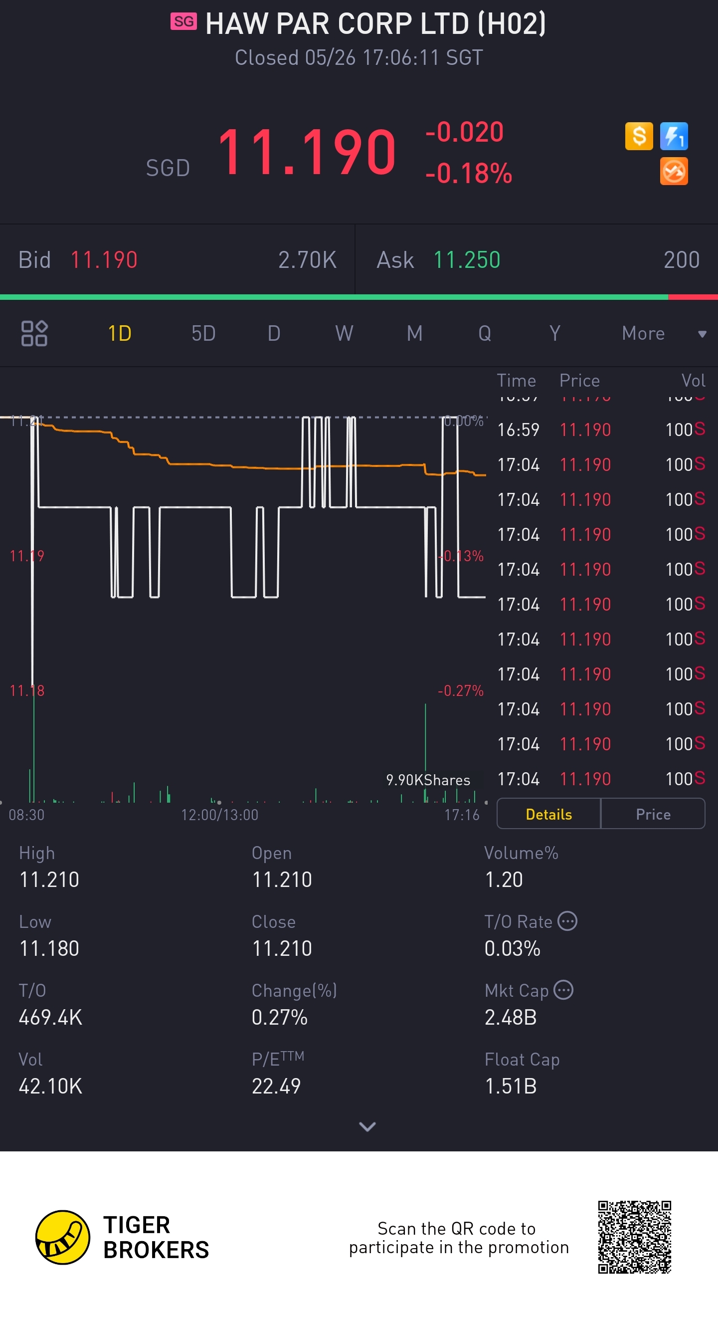Switch to the 5D chart tab
The height and width of the screenshot is (1324, 718).
(203, 334)
